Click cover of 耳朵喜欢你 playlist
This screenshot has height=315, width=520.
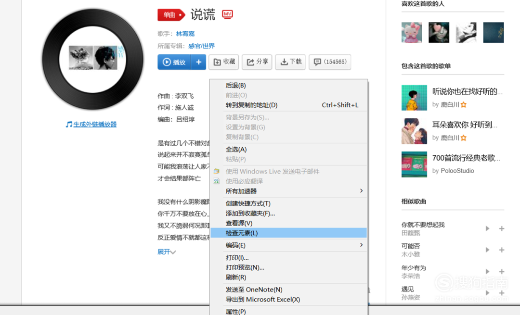point(414,131)
